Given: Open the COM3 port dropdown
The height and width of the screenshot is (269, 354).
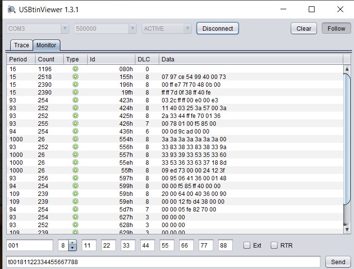Looking at the screenshot, I should 37,29.
